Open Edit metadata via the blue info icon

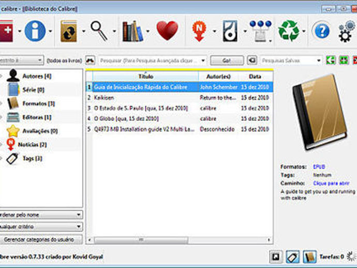[x=35, y=31]
